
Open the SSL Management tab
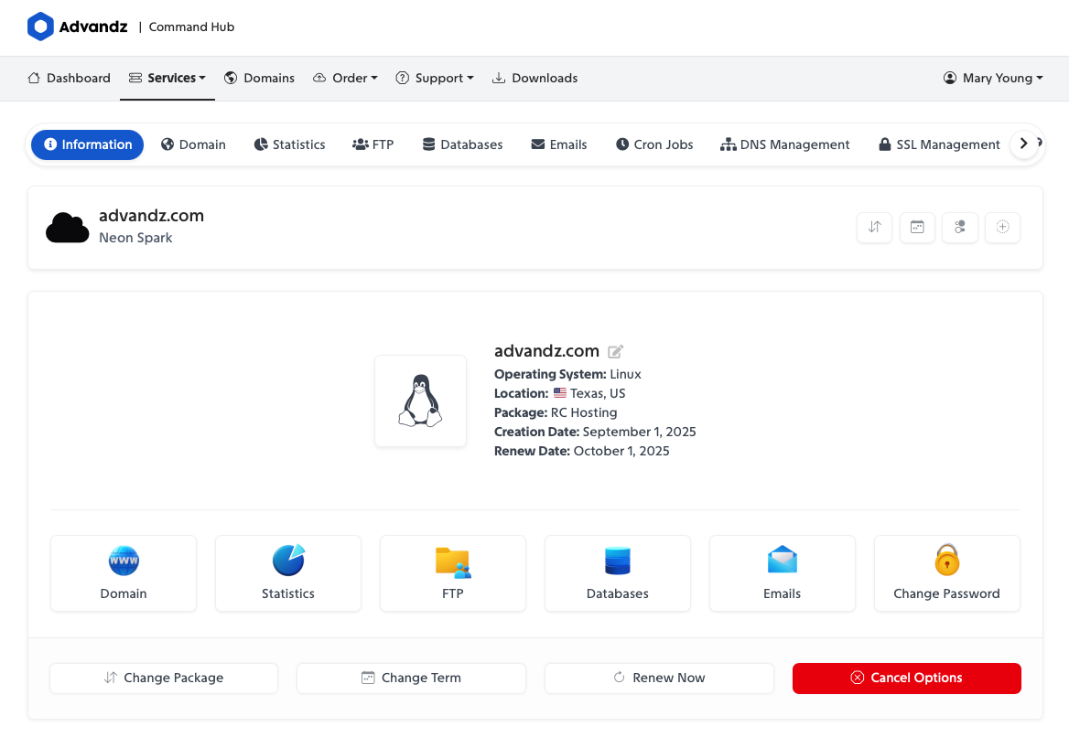(939, 144)
